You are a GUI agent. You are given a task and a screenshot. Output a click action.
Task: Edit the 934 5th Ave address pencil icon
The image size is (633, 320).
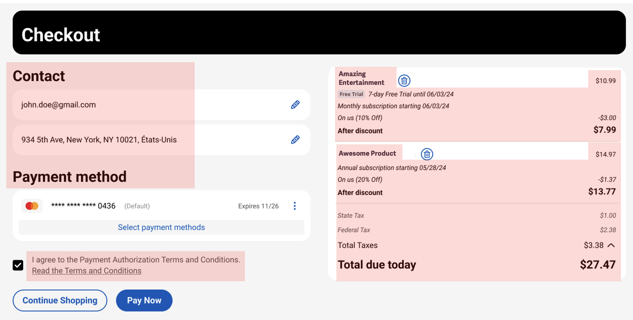295,140
